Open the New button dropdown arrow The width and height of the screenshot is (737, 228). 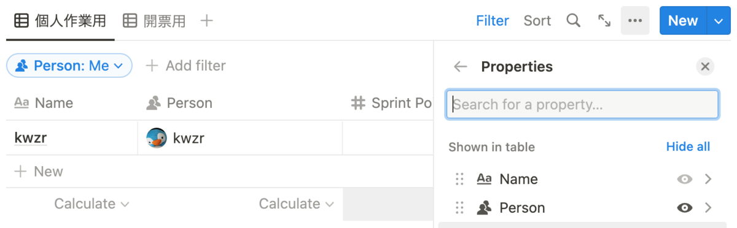pyautogui.click(x=719, y=21)
